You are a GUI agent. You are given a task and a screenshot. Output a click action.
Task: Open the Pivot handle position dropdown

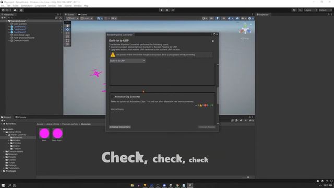(x=73, y=18)
